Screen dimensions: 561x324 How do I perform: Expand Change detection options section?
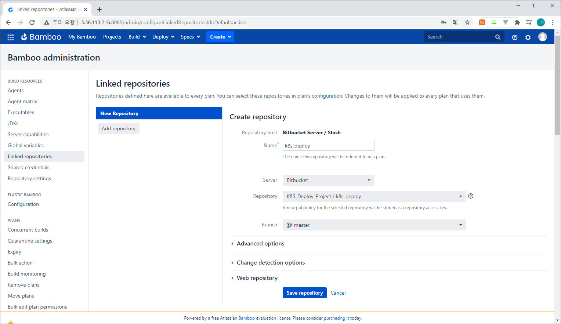[271, 263]
